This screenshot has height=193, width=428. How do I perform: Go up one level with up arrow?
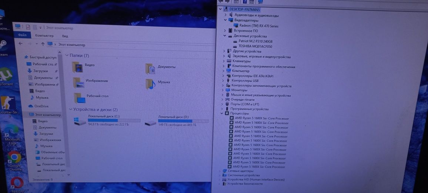43,44
